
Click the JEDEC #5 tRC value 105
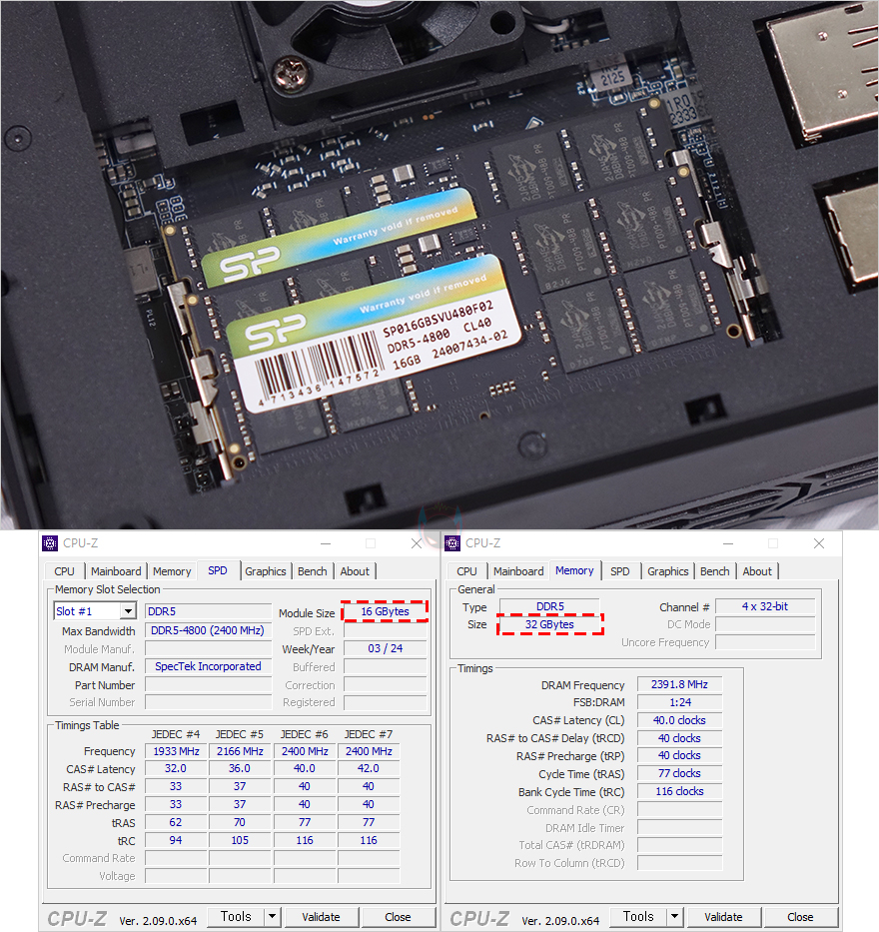[240, 840]
